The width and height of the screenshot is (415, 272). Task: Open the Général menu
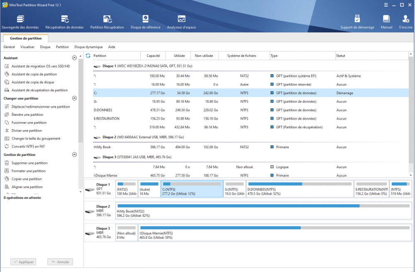coord(9,47)
